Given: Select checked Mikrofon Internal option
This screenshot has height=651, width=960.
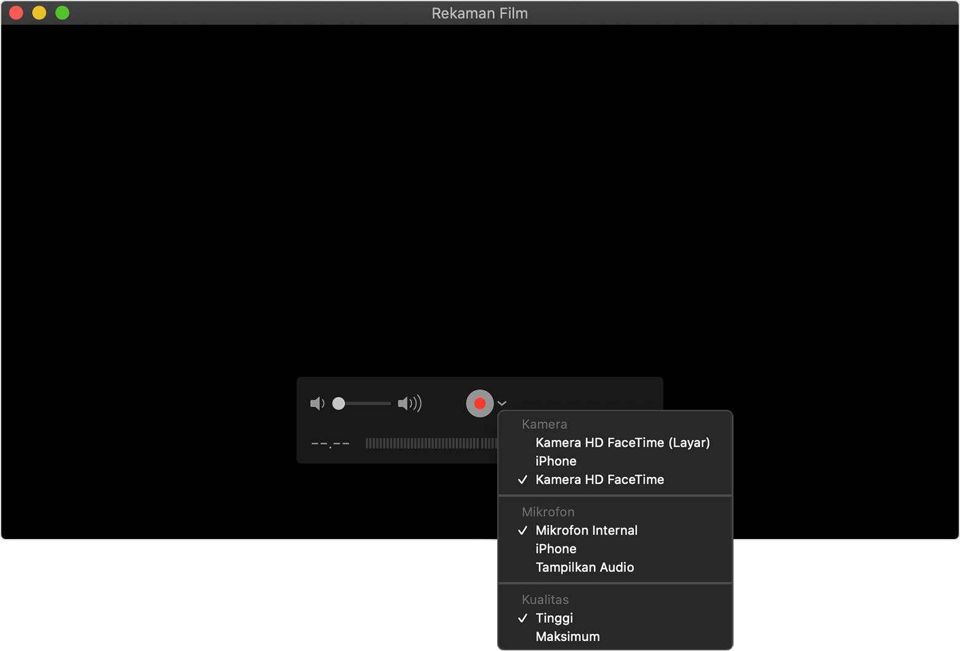Looking at the screenshot, I should click(586, 530).
